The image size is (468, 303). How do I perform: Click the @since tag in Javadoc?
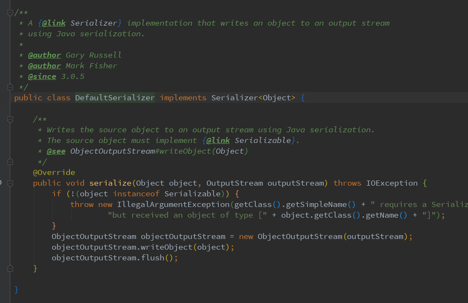42,76
